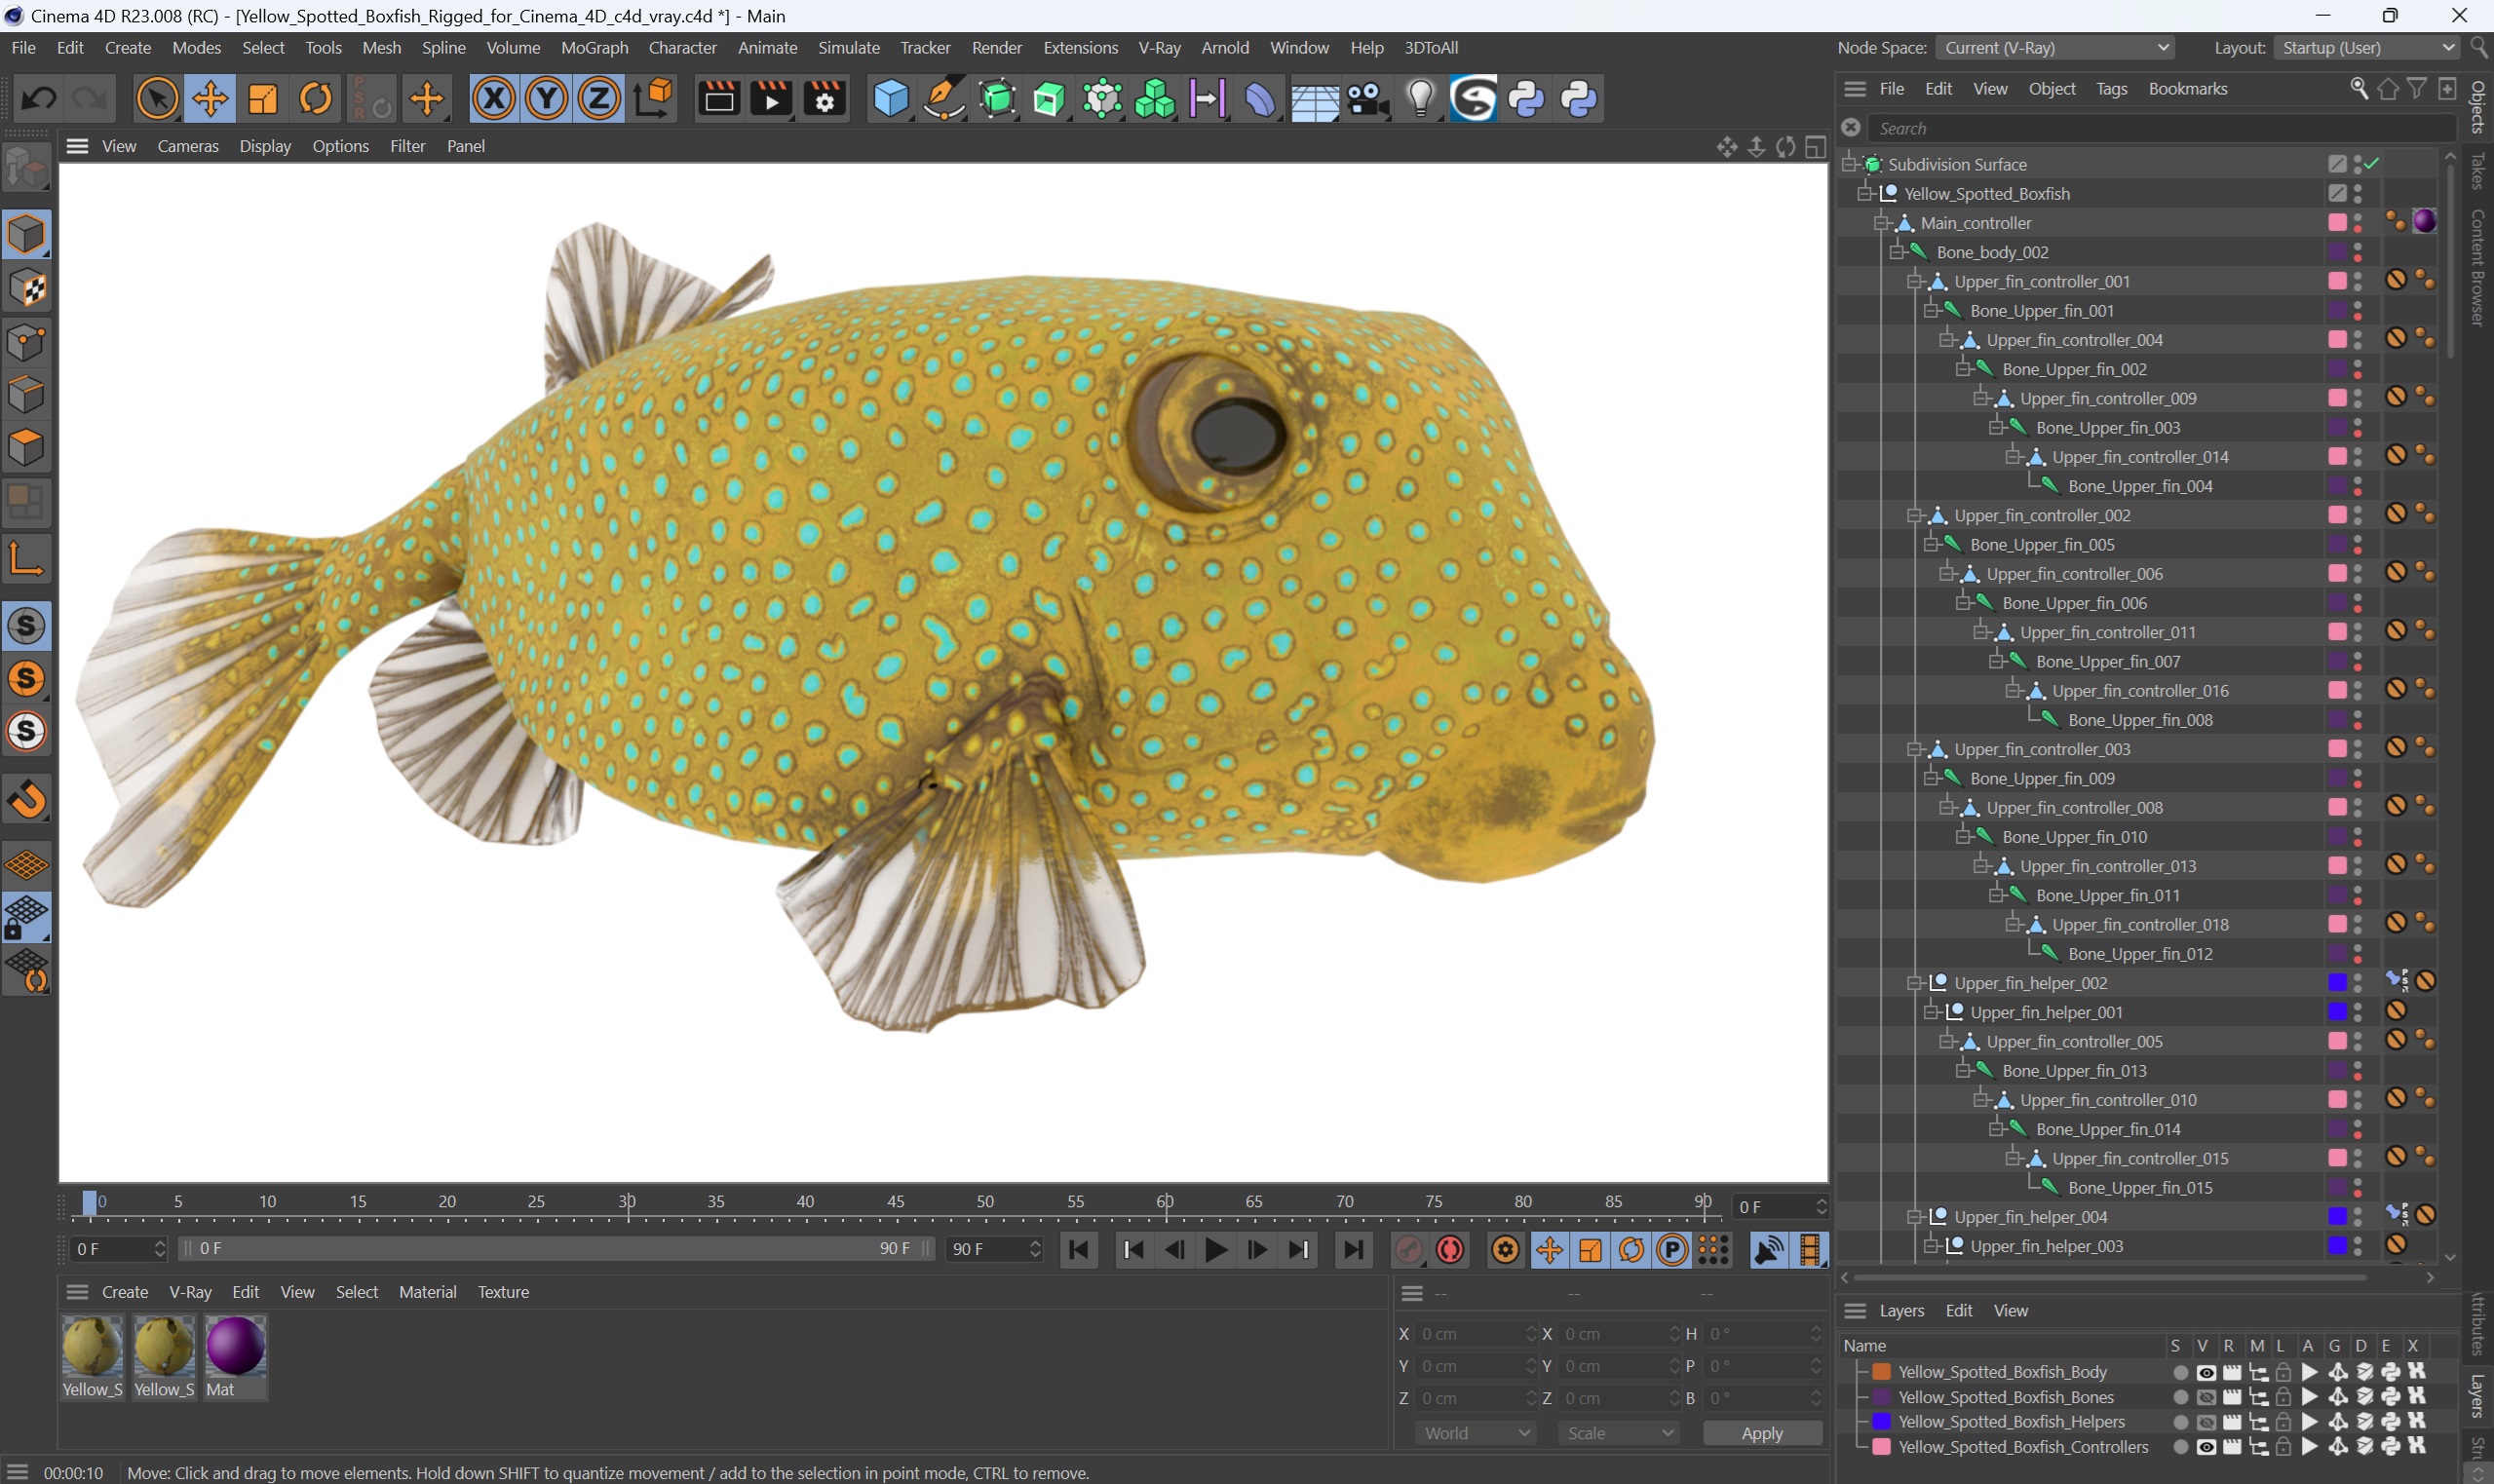This screenshot has height=1484, width=2494.
Task: Select the Live Selection tool
Action: [x=157, y=99]
